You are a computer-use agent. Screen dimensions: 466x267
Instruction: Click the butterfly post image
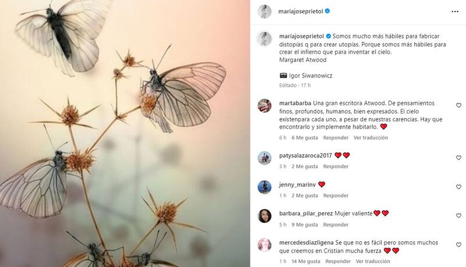click(x=125, y=134)
